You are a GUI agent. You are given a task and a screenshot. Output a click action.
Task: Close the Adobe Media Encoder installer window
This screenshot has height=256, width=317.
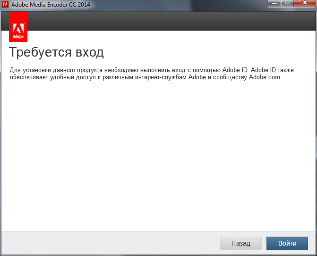click(305, 3)
